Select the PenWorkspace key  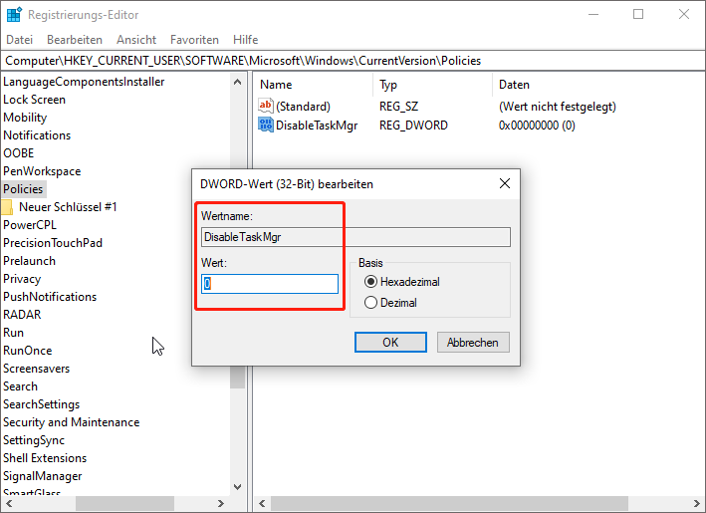42,171
